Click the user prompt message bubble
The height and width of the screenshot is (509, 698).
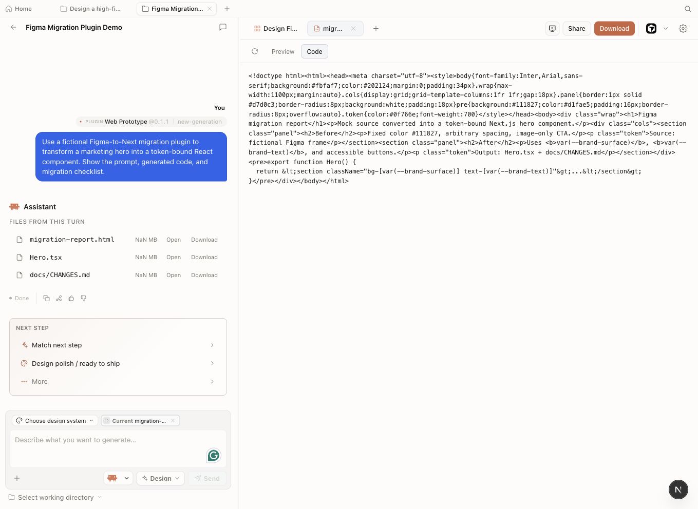pos(131,156)
